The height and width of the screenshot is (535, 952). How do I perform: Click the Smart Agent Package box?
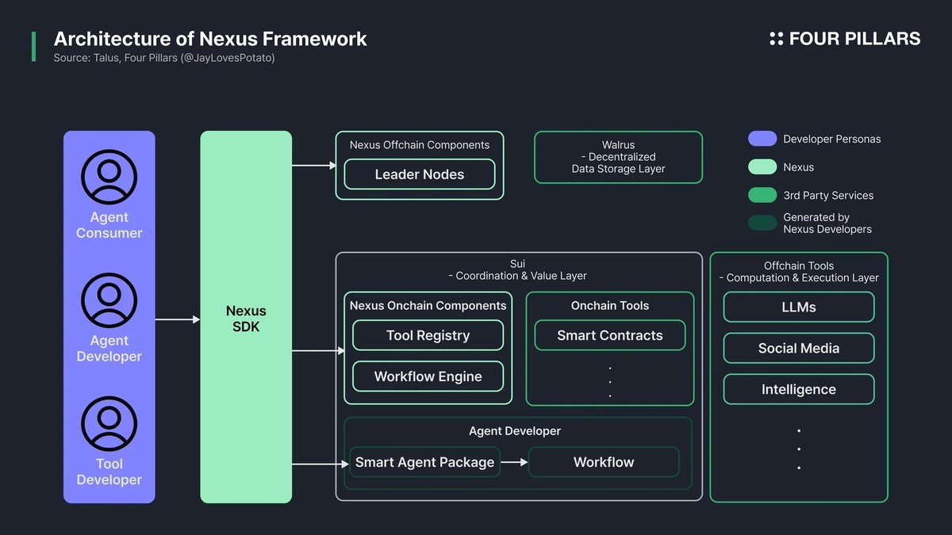point(424,462)
